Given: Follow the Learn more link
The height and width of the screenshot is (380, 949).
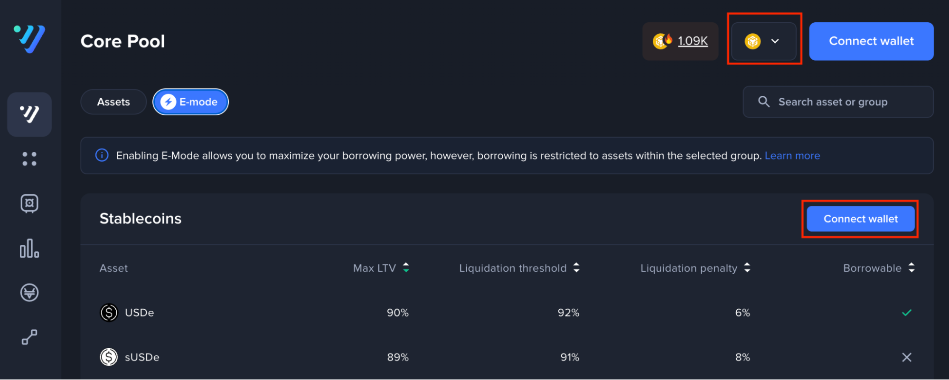Looking at the screenshot, I should (792, 156).
